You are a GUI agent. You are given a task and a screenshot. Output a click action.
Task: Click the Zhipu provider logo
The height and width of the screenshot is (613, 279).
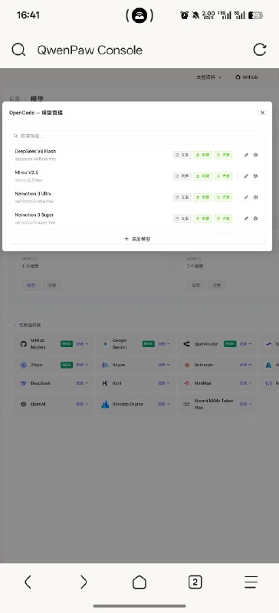coord(23,365)
